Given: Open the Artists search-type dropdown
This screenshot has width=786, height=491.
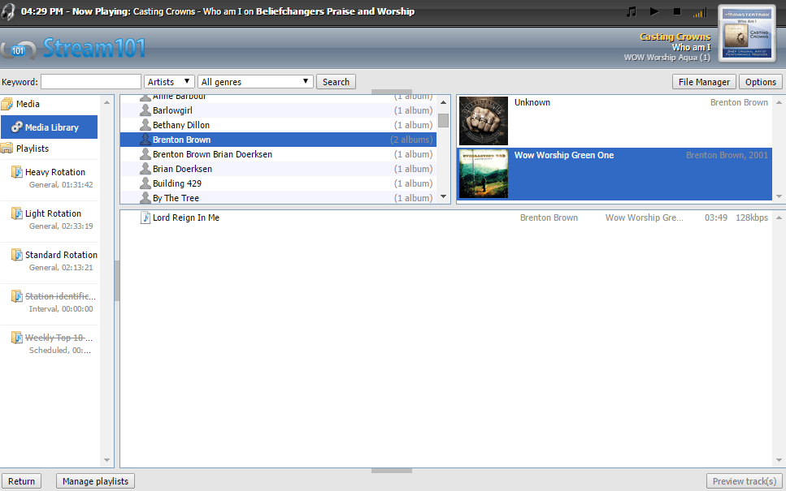Looking at the screenshot, I should coord(169,82).
